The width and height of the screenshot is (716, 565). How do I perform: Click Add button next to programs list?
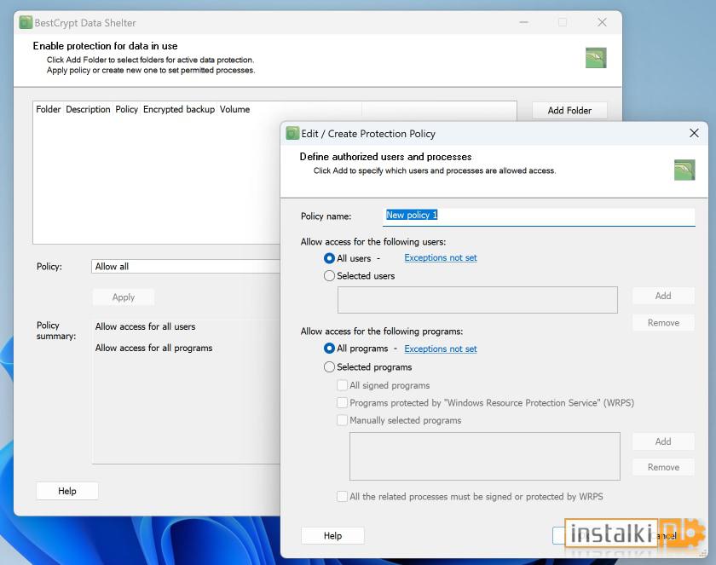pyautogui.click(x=663, y=441)
